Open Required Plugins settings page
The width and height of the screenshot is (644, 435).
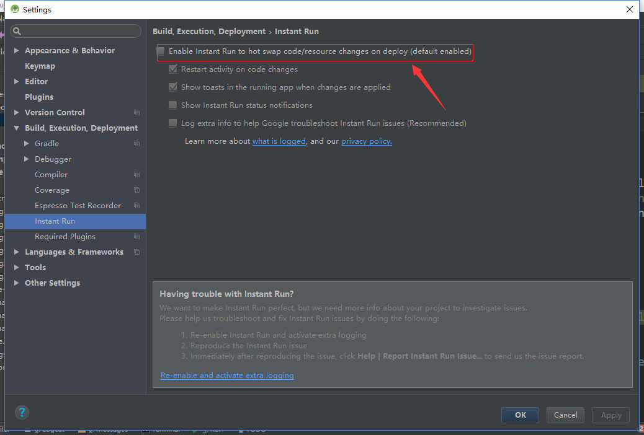(x=65, y=236)
